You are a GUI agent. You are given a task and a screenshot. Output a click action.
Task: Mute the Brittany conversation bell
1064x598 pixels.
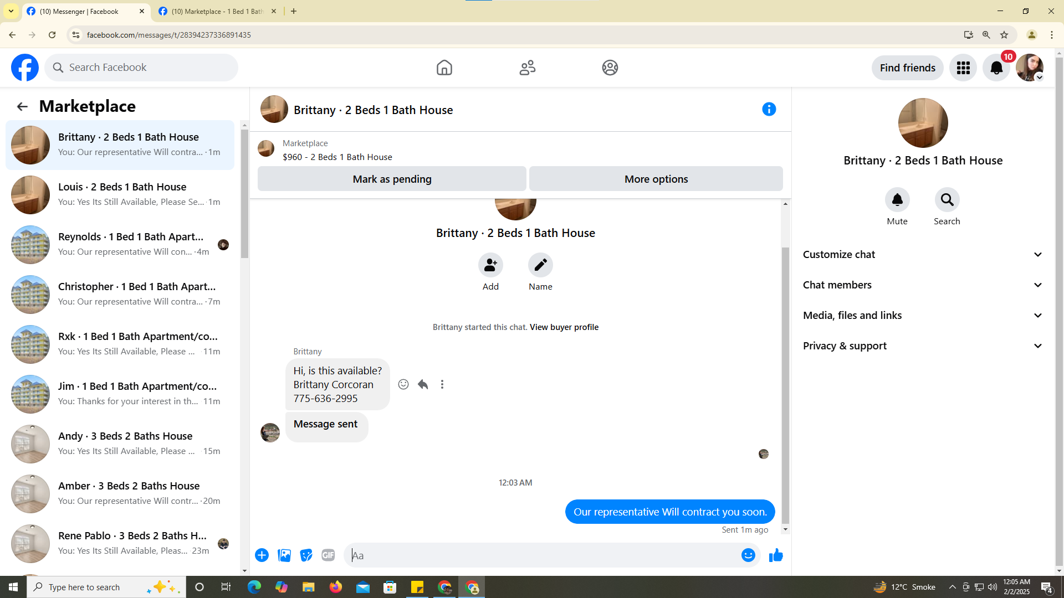tap(897, 200)
